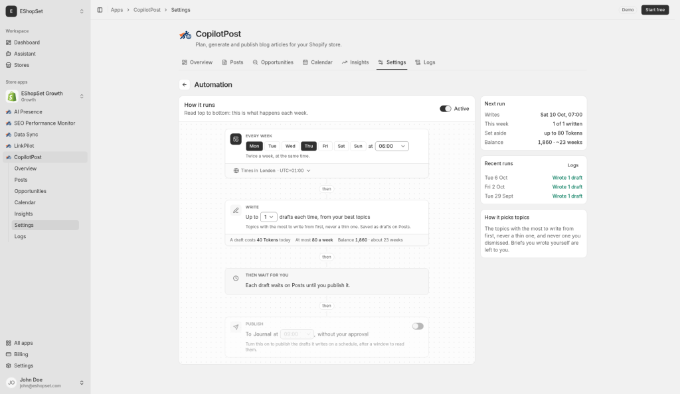Viewport: 680px width, 394px height.
Task: Switch to the Overview tab
Action: click(x=197, y=62)
